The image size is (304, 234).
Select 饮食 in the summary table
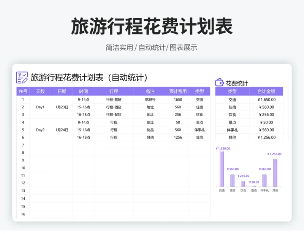pyautogui.click(x=232, y=115)
